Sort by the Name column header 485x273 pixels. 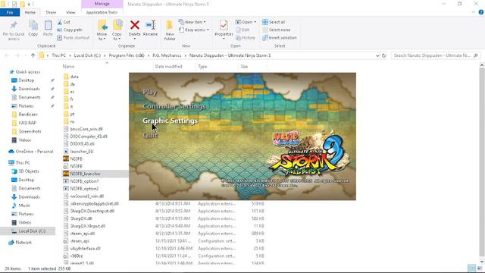tap(68, 66)
